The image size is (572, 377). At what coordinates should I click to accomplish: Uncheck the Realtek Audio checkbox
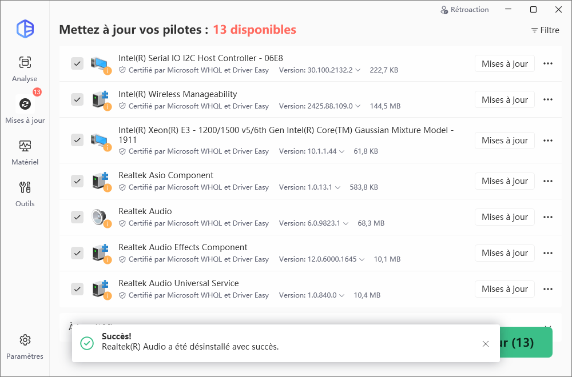point(77,217)
